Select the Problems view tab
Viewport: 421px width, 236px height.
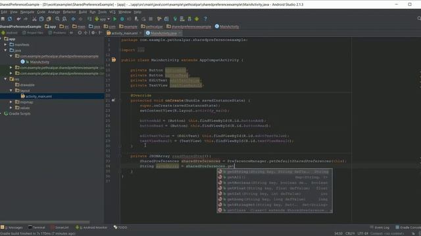tap(57, 33)
